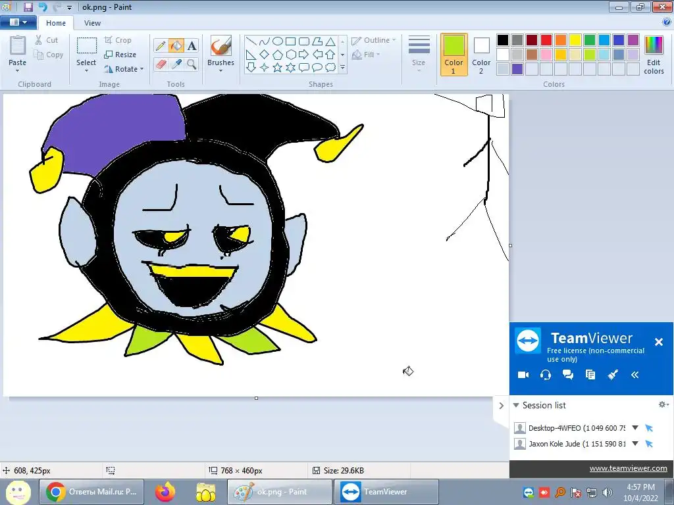Click the Paste clipboard icon
The width and height of the screenshot is (674, 505).
coord(18,46)
